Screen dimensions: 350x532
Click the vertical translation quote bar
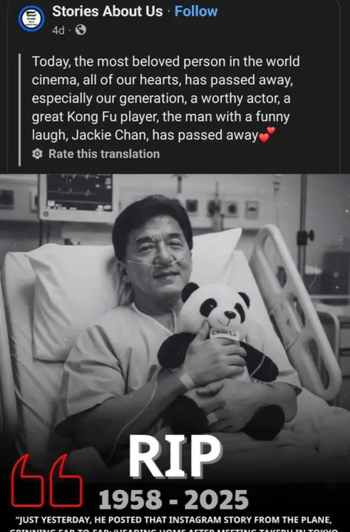coord(20,110)
